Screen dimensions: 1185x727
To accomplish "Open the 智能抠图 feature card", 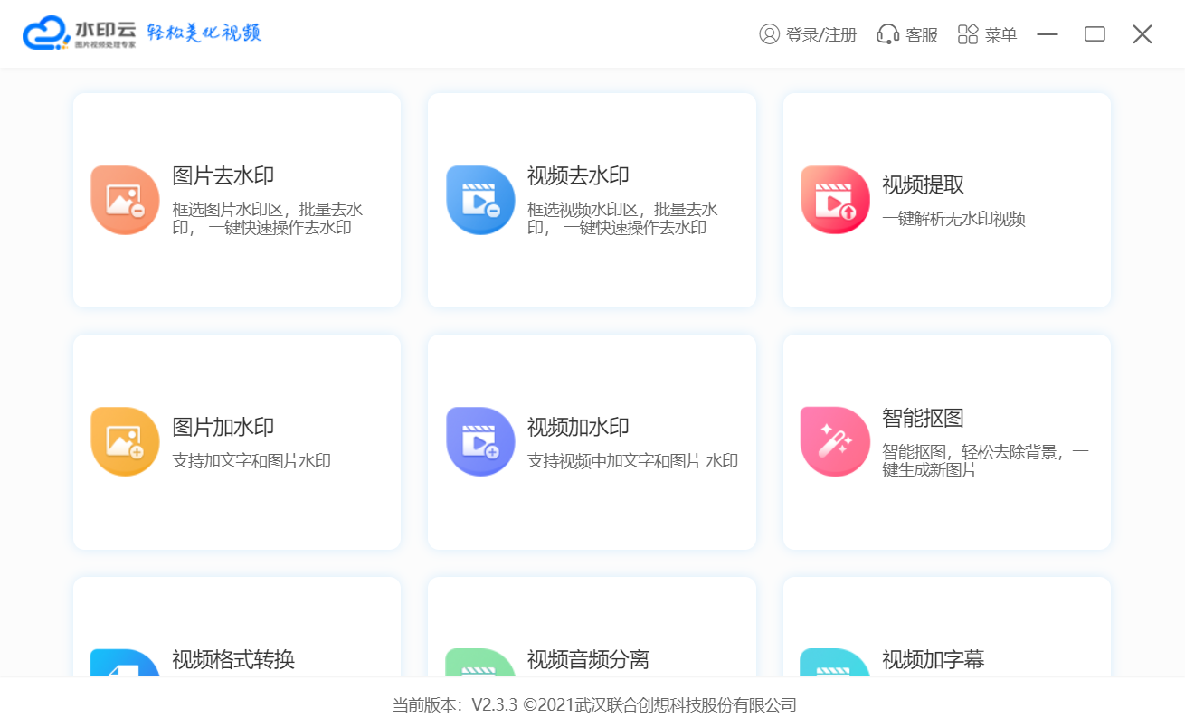I will pos(946,441).
